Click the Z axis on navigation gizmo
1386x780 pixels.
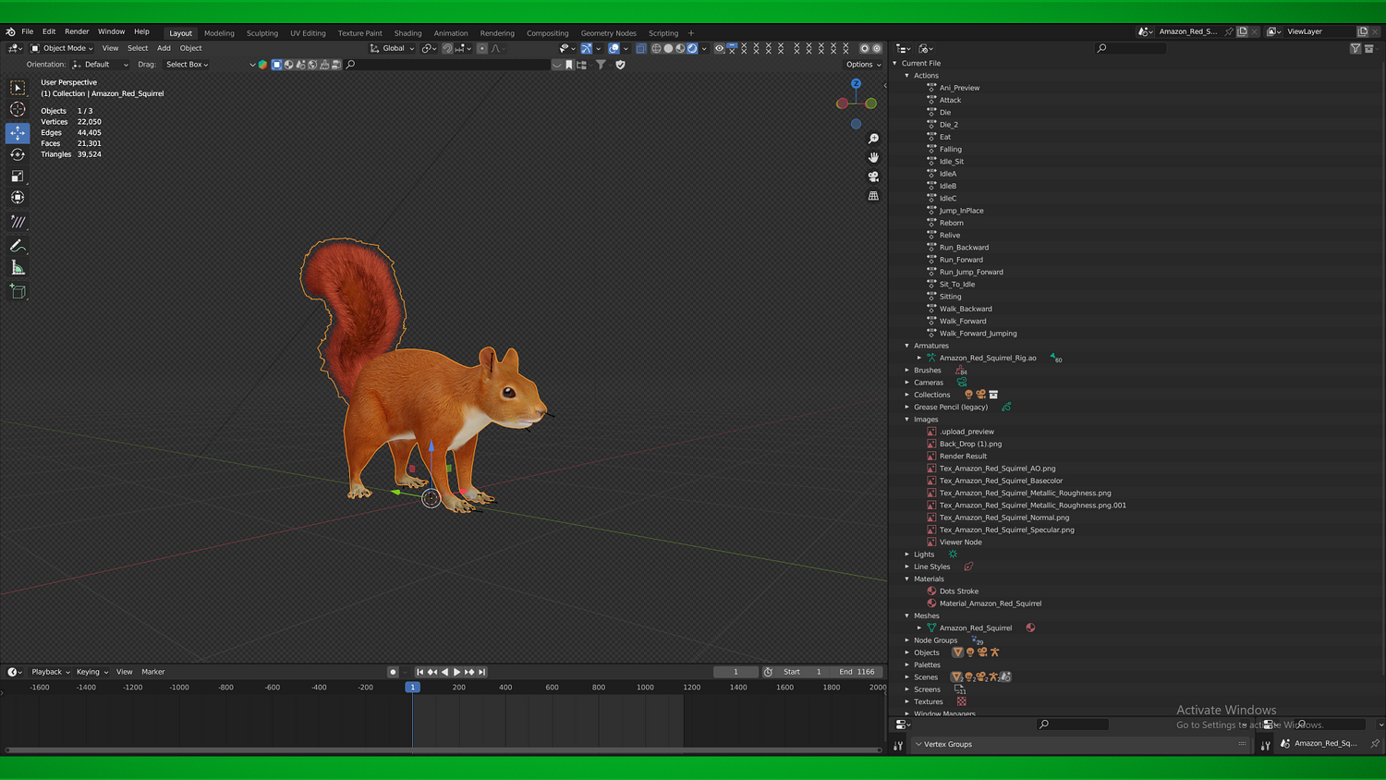(856, 83)
